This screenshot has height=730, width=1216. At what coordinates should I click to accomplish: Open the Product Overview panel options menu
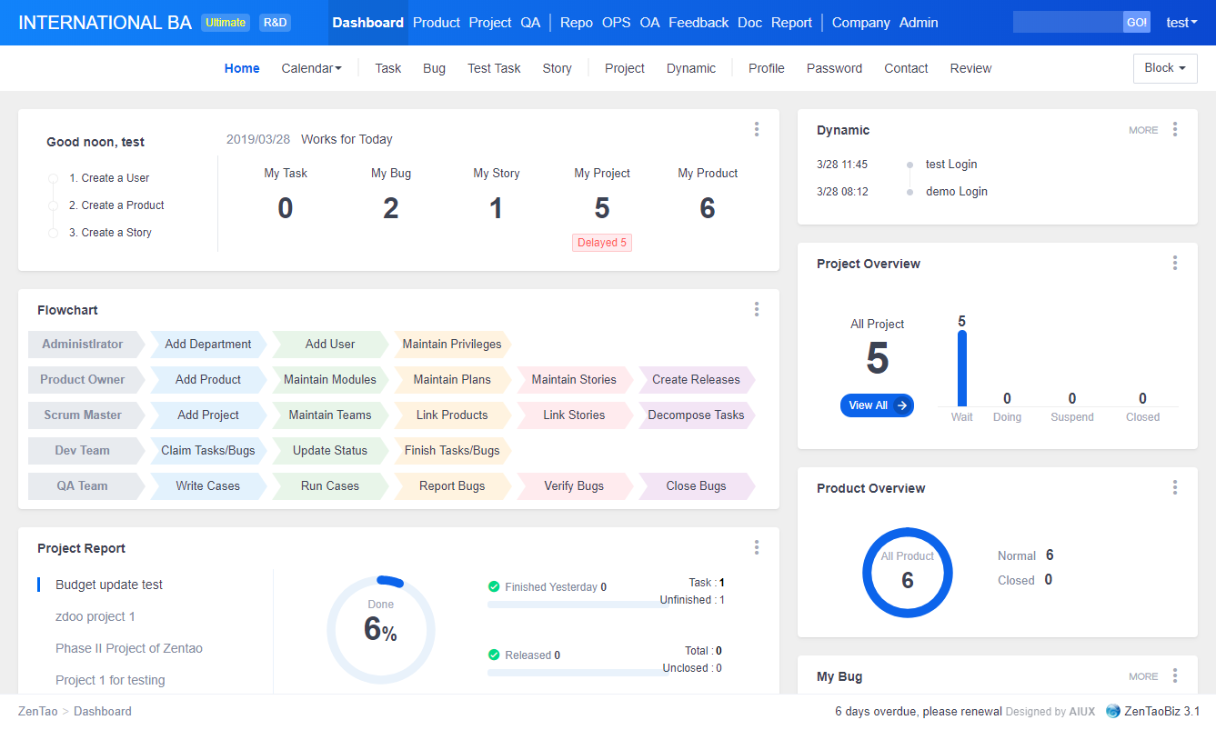tap(1174, 487)
